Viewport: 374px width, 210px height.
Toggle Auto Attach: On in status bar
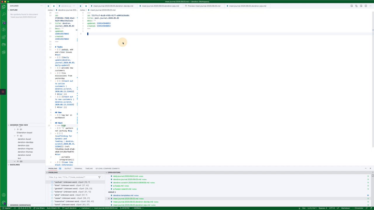[53, 208]
